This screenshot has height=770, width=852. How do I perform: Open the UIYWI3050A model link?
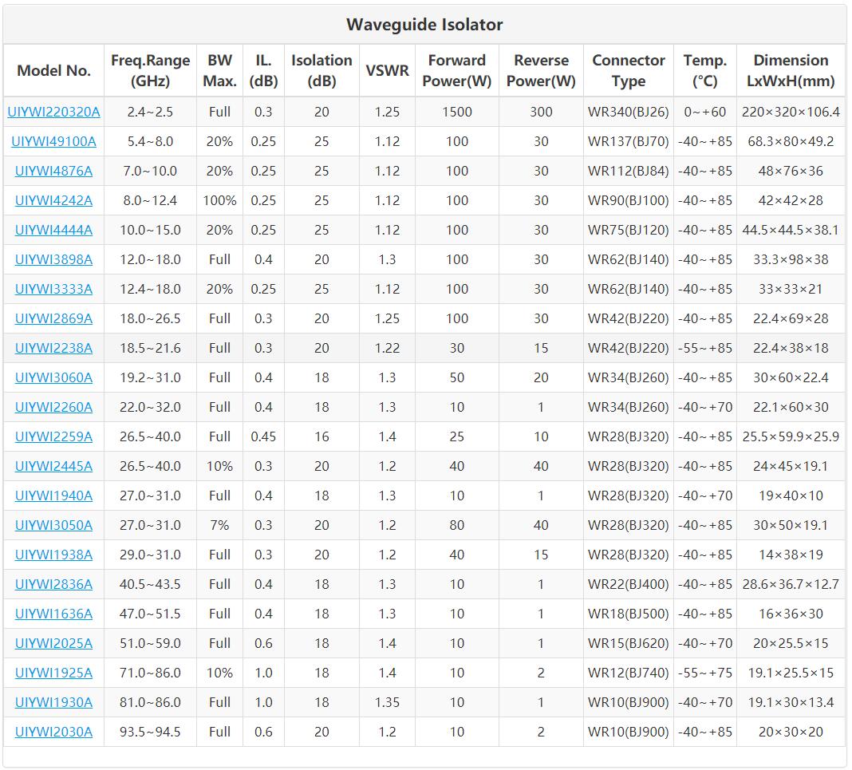(x=53, y=525)
